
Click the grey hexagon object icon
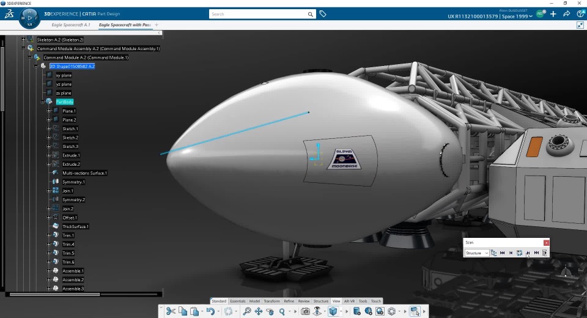click(391, 311)
